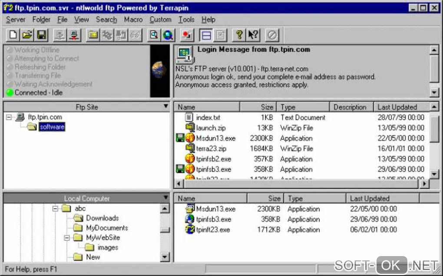Viewport: 443px width, 276px height.
Task: Select the New folder in local tree
Action: click(x=93, y=257)
